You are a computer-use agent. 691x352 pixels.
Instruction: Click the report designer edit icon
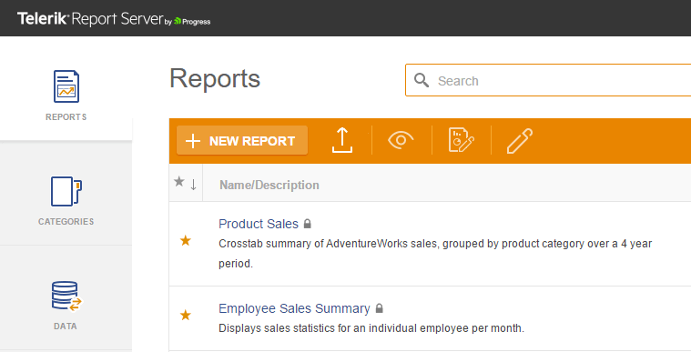461,141
